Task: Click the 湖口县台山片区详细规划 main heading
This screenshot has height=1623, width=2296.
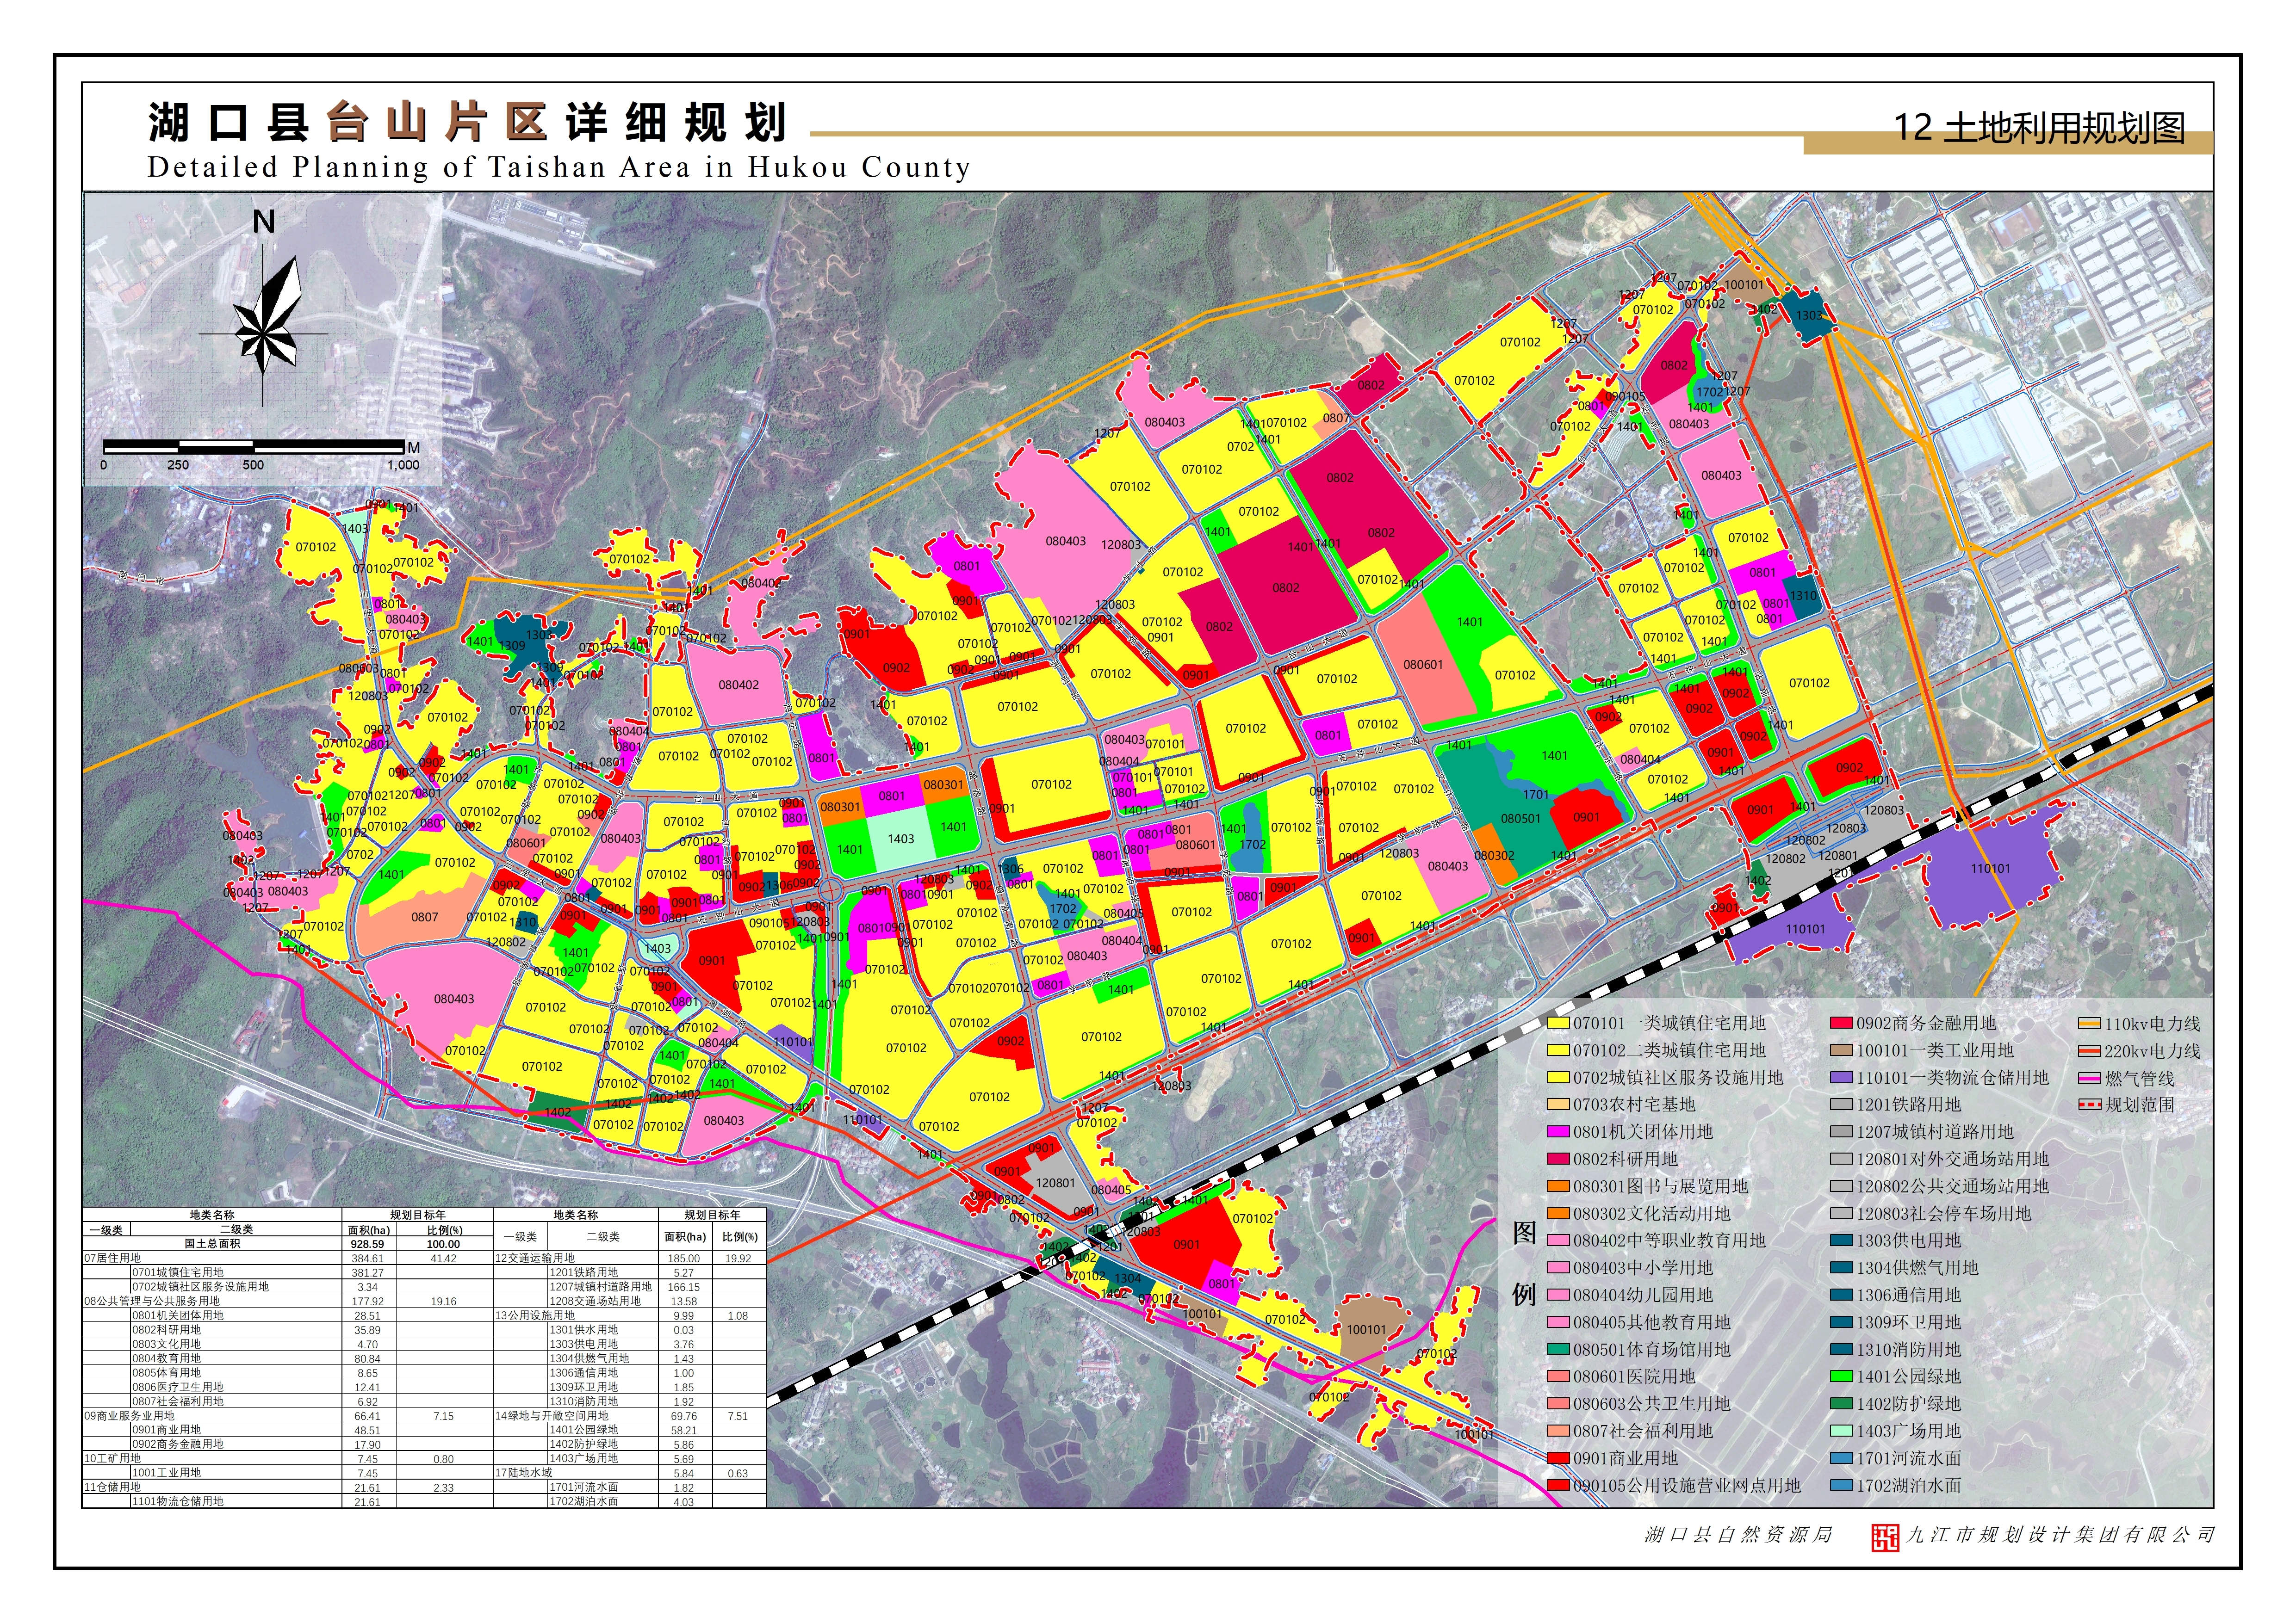Action: 468,123
